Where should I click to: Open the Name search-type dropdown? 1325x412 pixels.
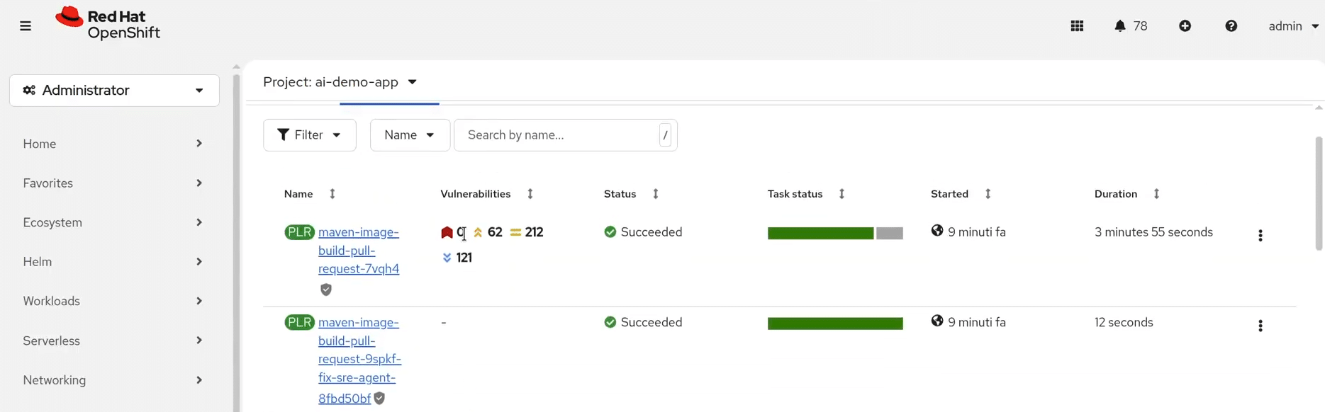(410, 135)
